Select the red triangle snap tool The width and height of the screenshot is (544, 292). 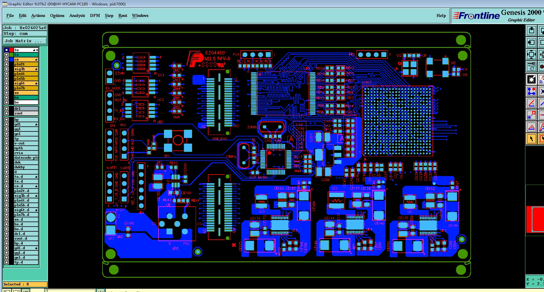tap(531, 127)
